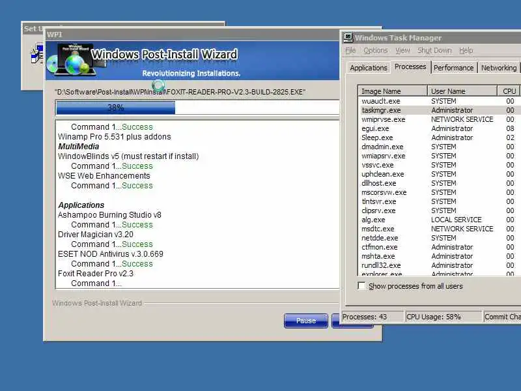Select the ctfmon.exe process

coord(438,248)
